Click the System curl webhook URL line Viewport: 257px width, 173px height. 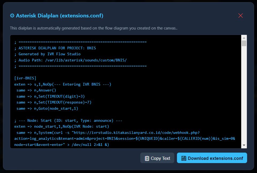108,132
